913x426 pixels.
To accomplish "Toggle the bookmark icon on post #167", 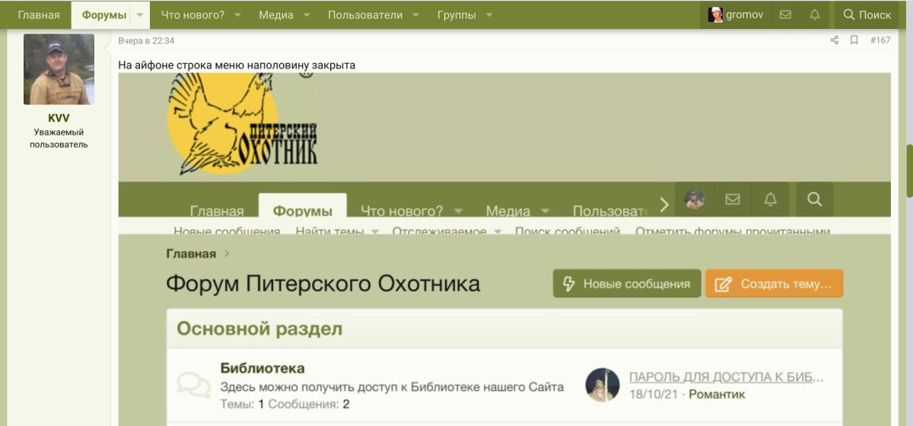I will coord(854,40).
